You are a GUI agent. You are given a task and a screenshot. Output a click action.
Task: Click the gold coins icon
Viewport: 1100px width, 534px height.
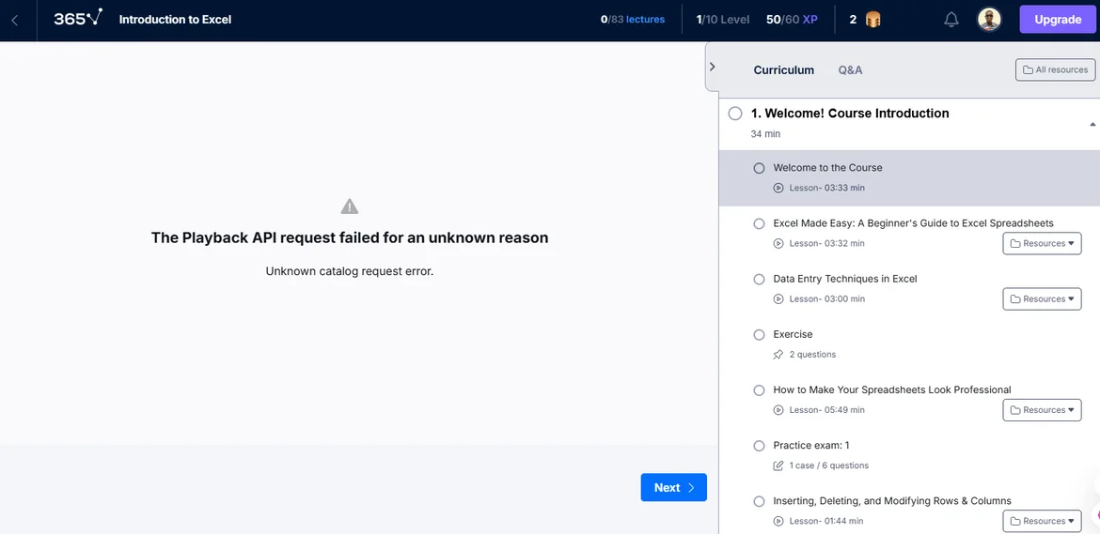(872, 20)
